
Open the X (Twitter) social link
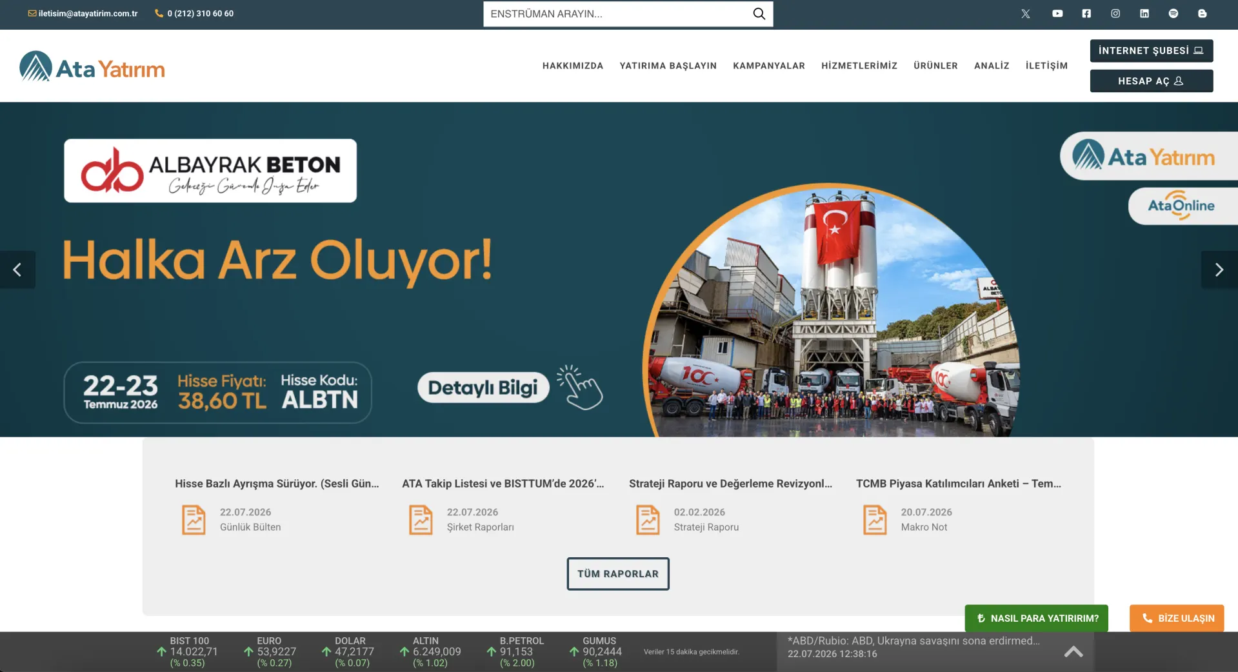pyautogui.click(x=1025, y=14)
